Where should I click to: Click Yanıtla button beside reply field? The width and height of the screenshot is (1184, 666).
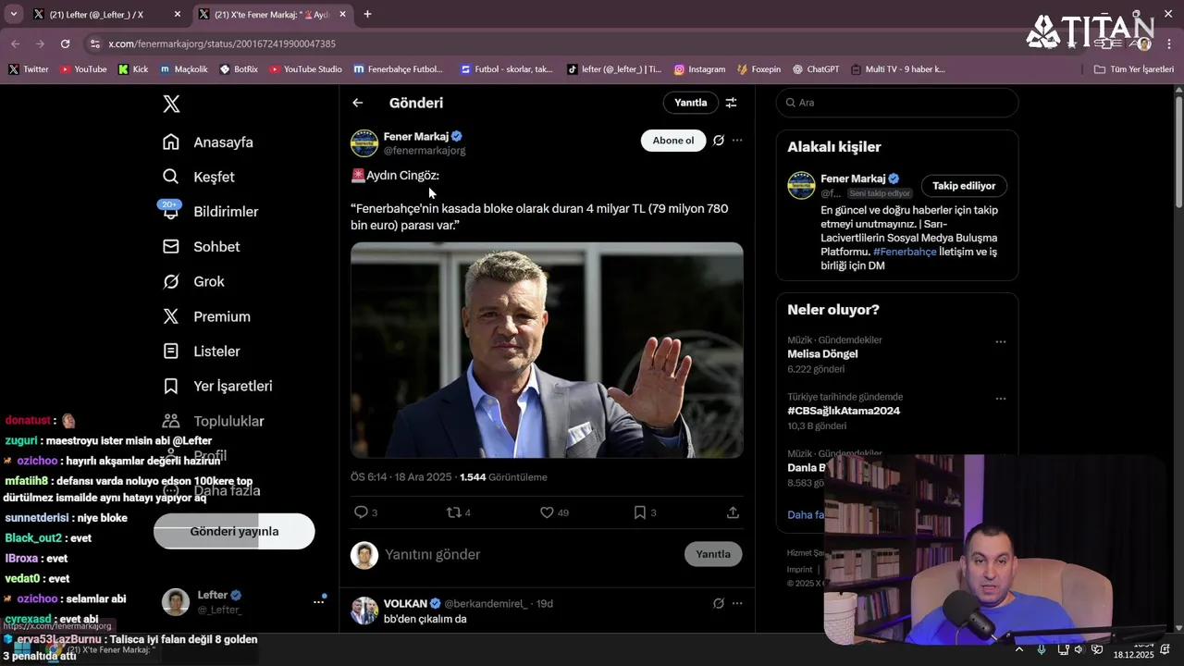(713, 554)
